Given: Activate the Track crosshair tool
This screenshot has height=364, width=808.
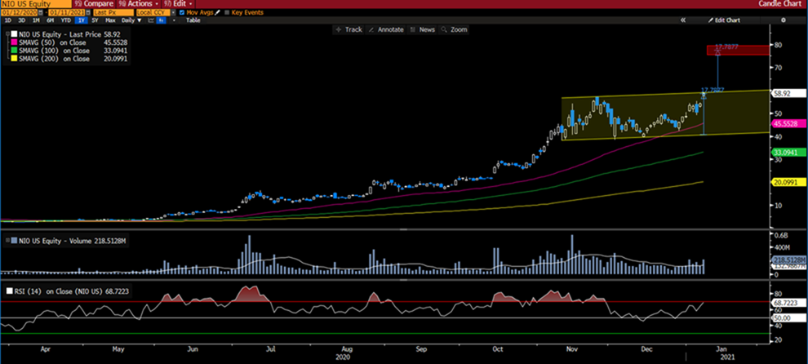Looking at the screenshot, I should [x=349, y=29].
